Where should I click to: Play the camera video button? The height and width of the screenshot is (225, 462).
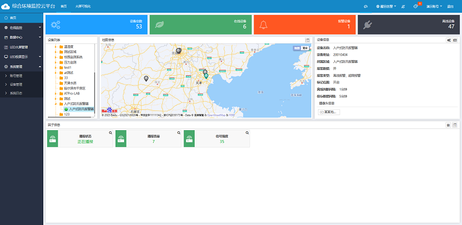point(329,112)
